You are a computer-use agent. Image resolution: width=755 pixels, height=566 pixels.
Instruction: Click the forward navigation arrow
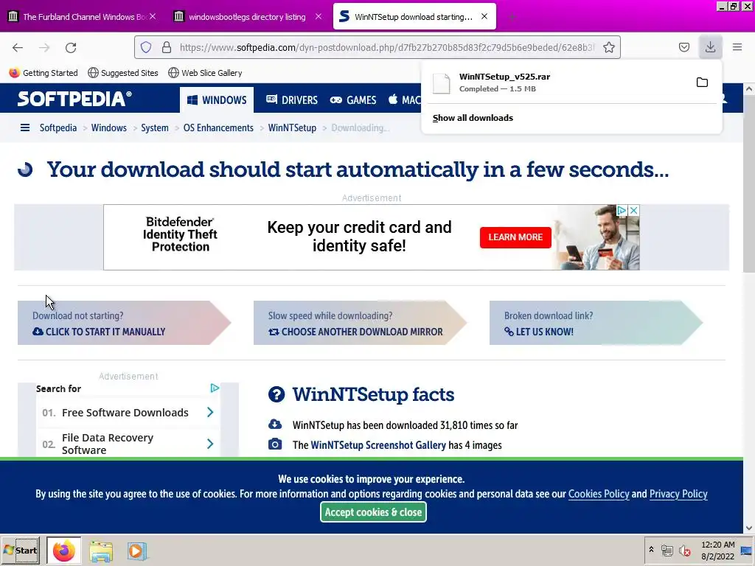(x=44, y=47)
